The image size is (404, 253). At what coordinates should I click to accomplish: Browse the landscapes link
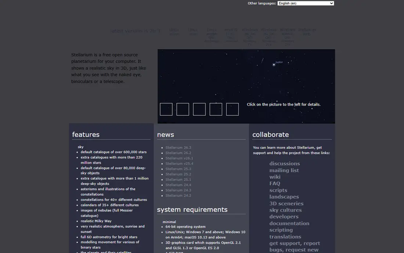(284, 197)
